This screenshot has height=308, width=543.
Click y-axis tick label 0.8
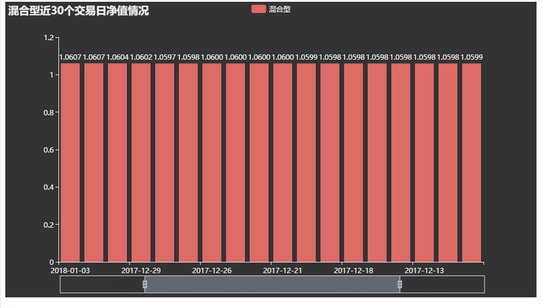point(49,112)
